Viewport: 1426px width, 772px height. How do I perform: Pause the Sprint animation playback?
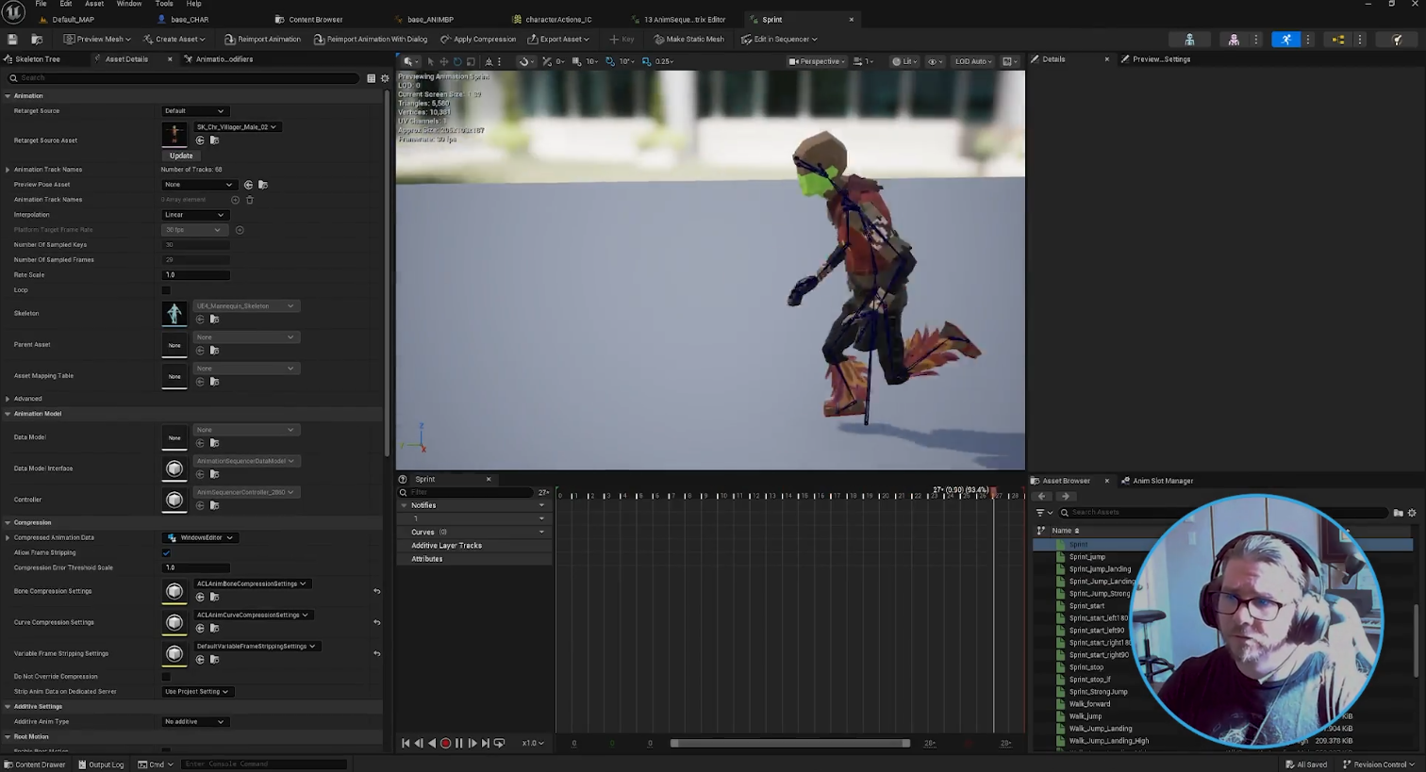[458, 743]
